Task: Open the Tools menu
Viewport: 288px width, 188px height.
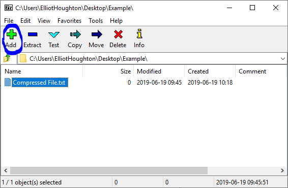Action: click(96, 21)
